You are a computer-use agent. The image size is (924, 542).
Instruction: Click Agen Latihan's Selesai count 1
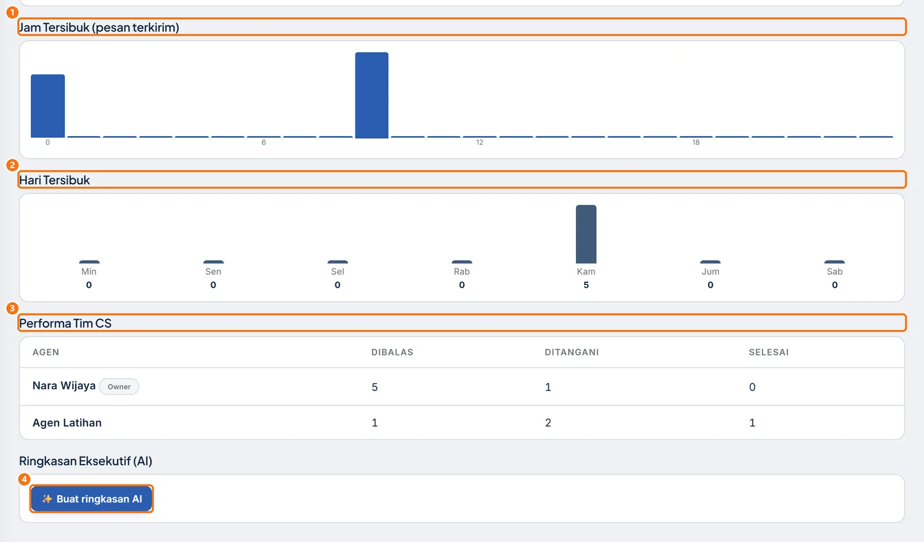(x=752, y=423)
